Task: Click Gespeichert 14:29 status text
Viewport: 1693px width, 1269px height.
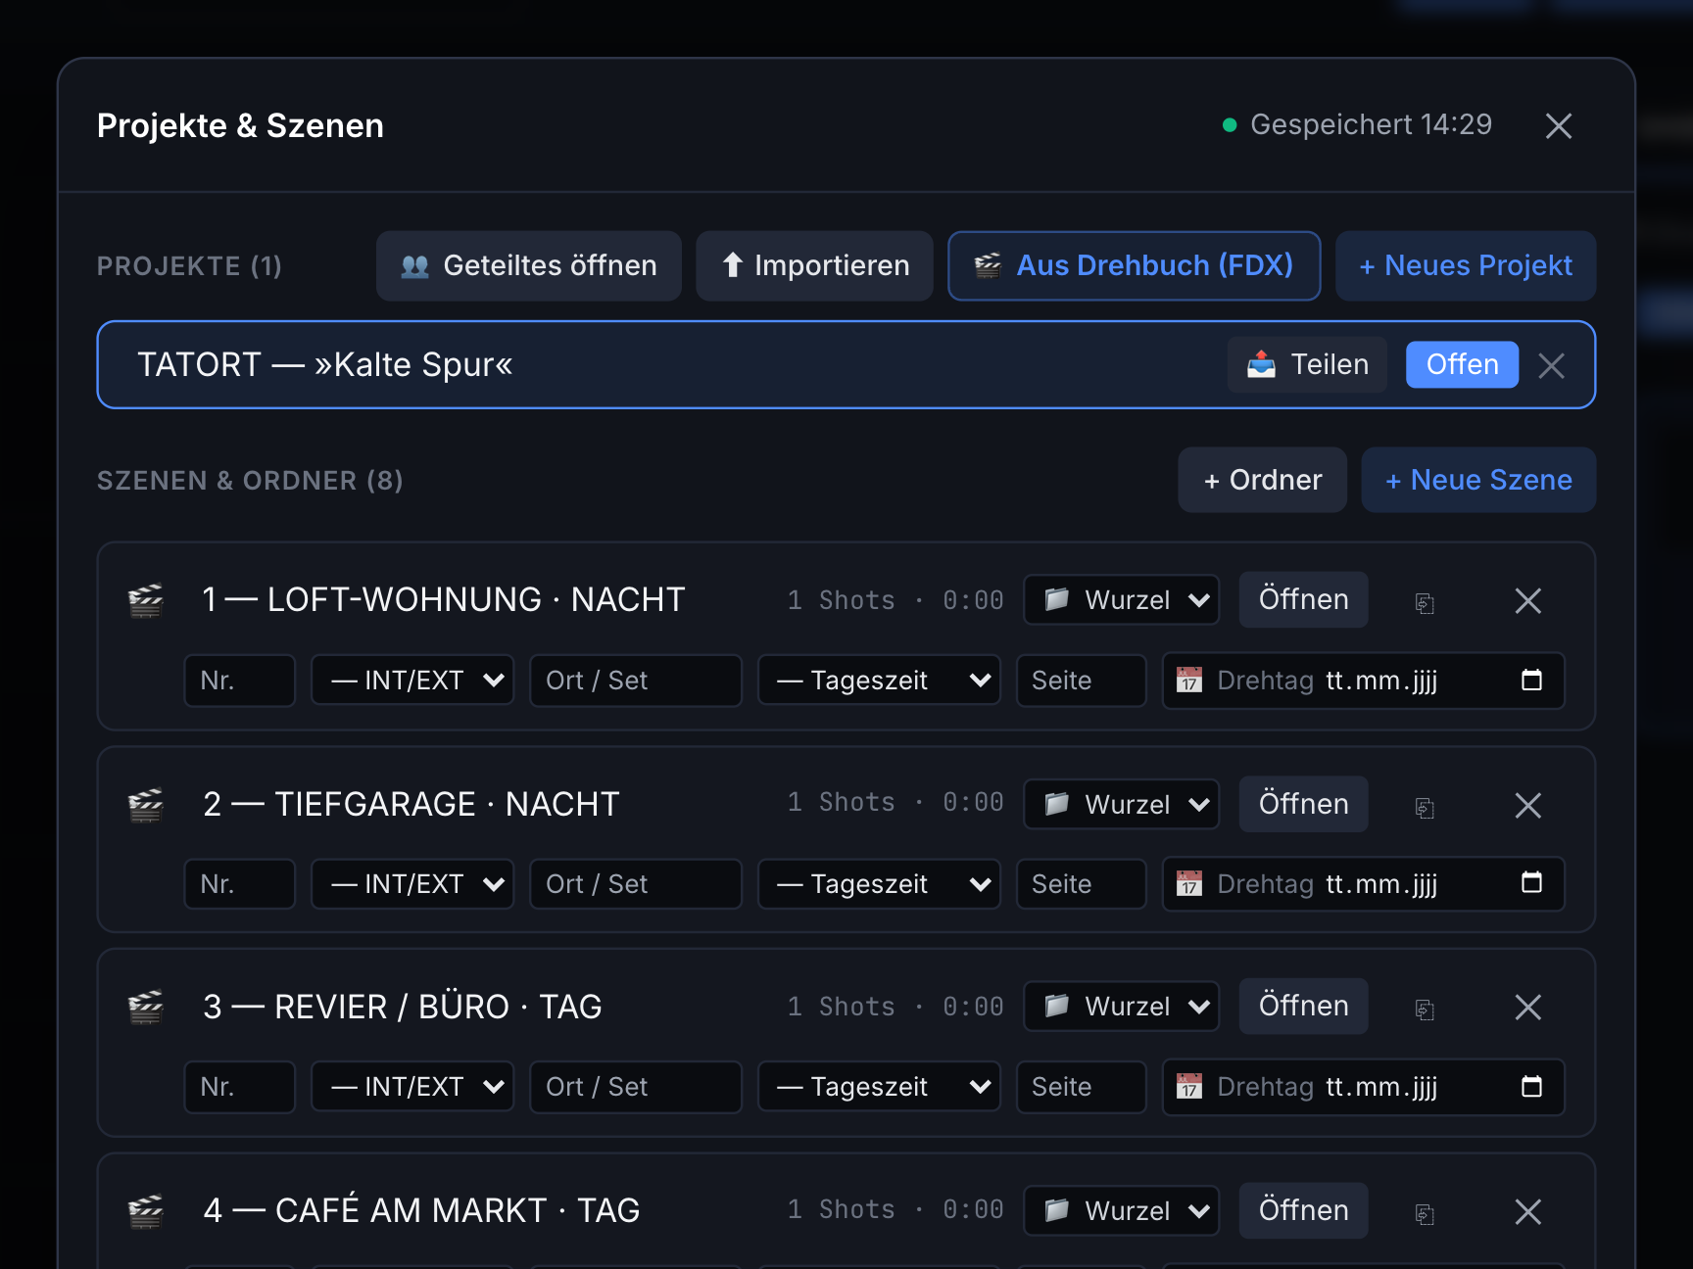Action: 1371,124
